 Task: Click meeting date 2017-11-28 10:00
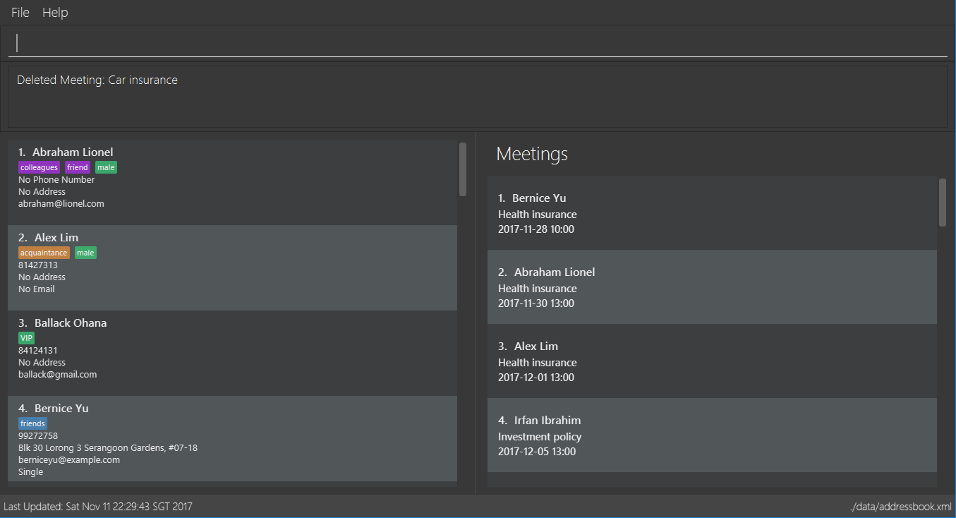(536, 229)
